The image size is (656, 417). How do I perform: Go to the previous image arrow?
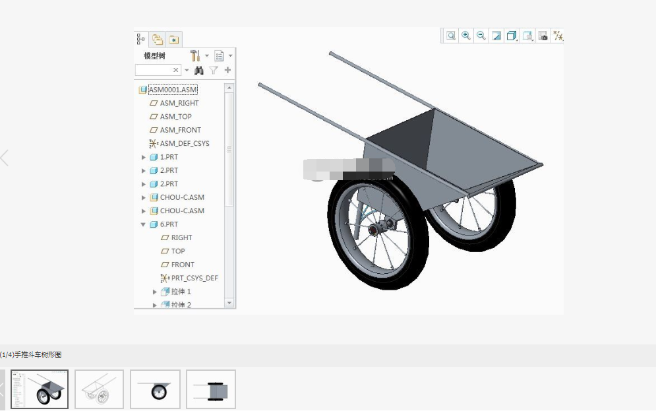(5, 158)
